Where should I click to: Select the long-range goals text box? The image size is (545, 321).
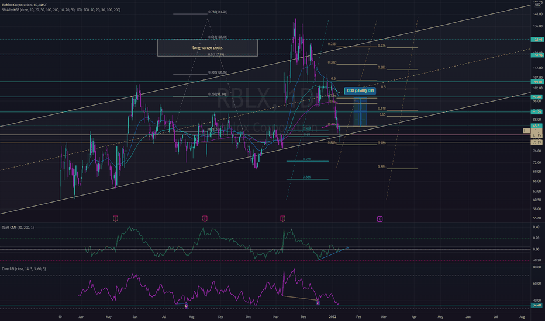point(208,47)
